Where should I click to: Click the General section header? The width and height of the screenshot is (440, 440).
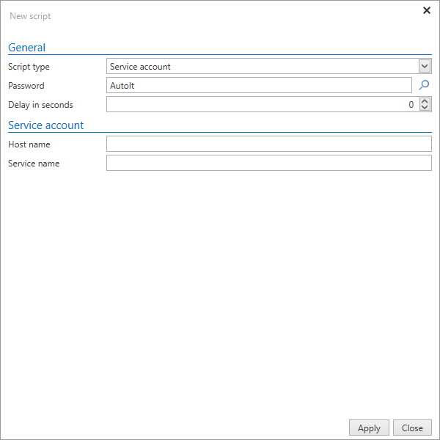[26, 48]
